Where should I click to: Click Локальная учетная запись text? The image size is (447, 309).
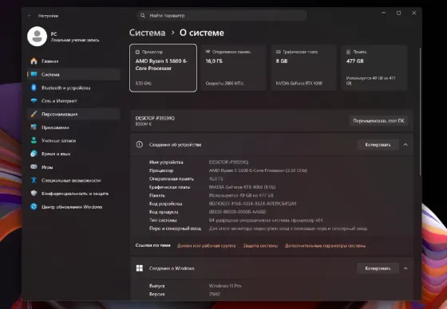(x=75, y=40)
